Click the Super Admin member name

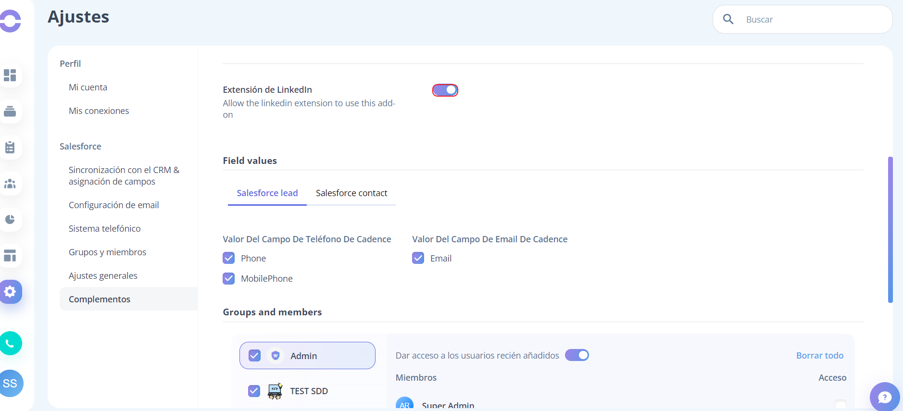[448, 406]
